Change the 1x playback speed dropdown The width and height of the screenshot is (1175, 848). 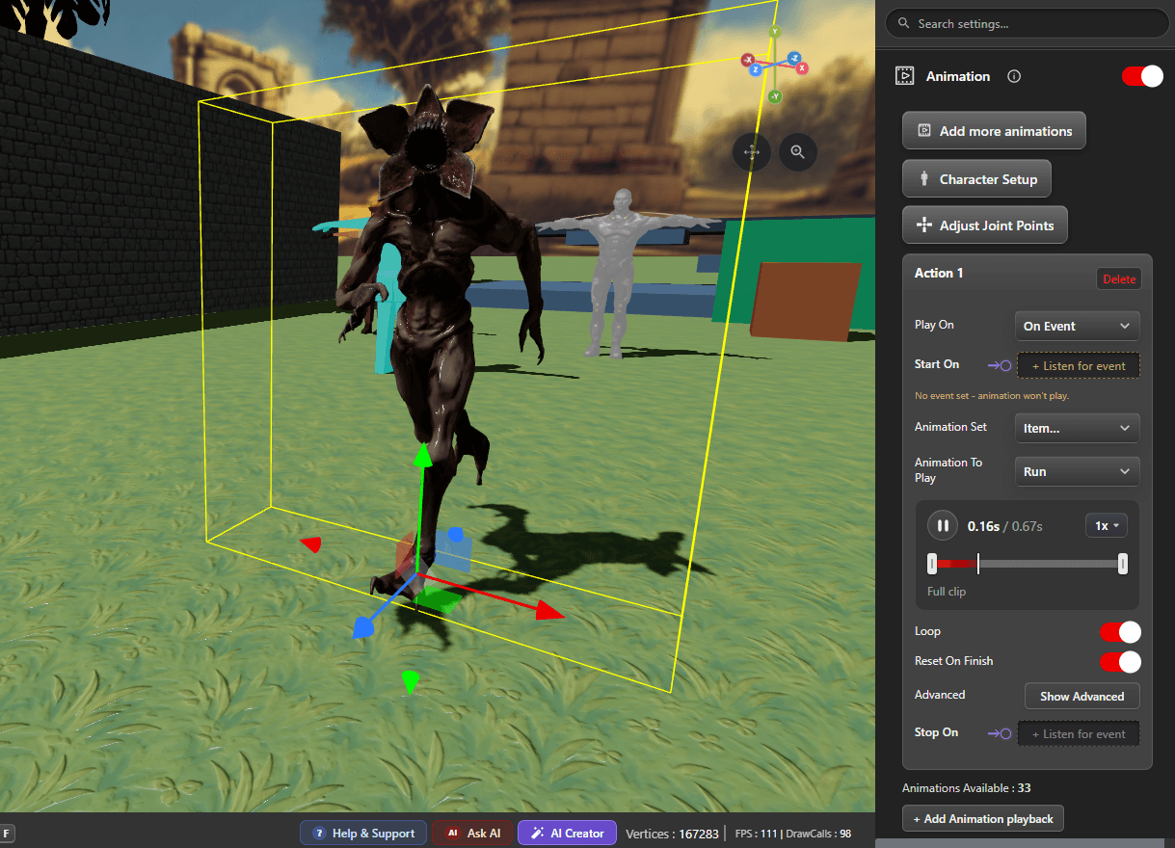pyautogui.click(x=1106, y=526)
